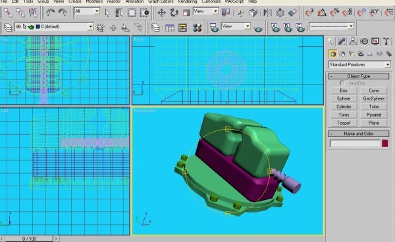
Task: Open Render Scene dialog teapot icon
Action: (214, 28)
